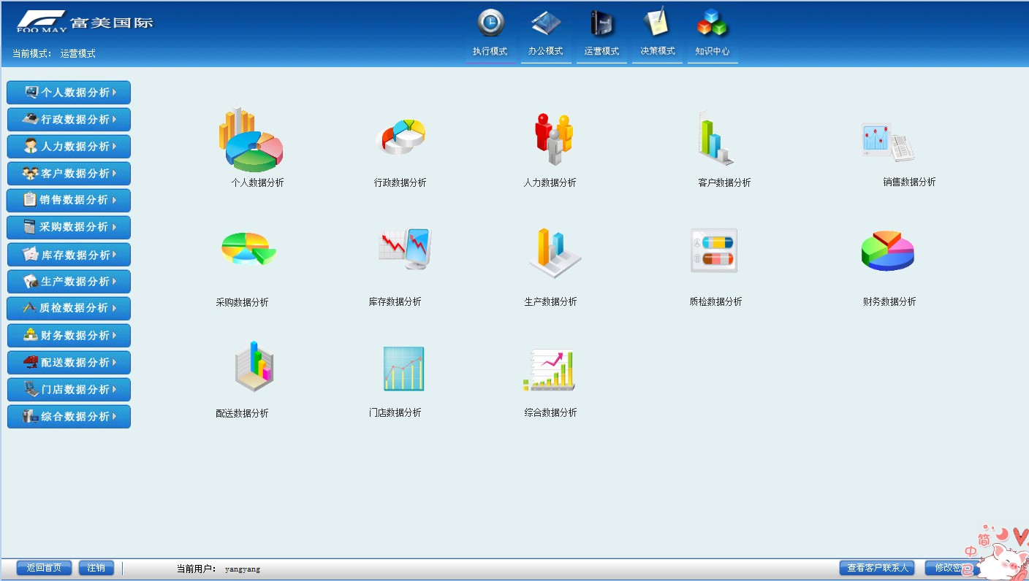
Task: Expand the 财务数据分析 sidebar item
Action: pos(69,336)
